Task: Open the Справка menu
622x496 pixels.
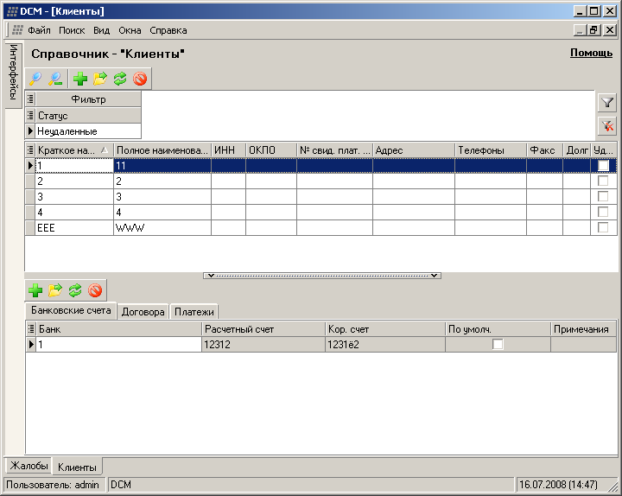Action: pyautogui.click(x=168, y=30)
